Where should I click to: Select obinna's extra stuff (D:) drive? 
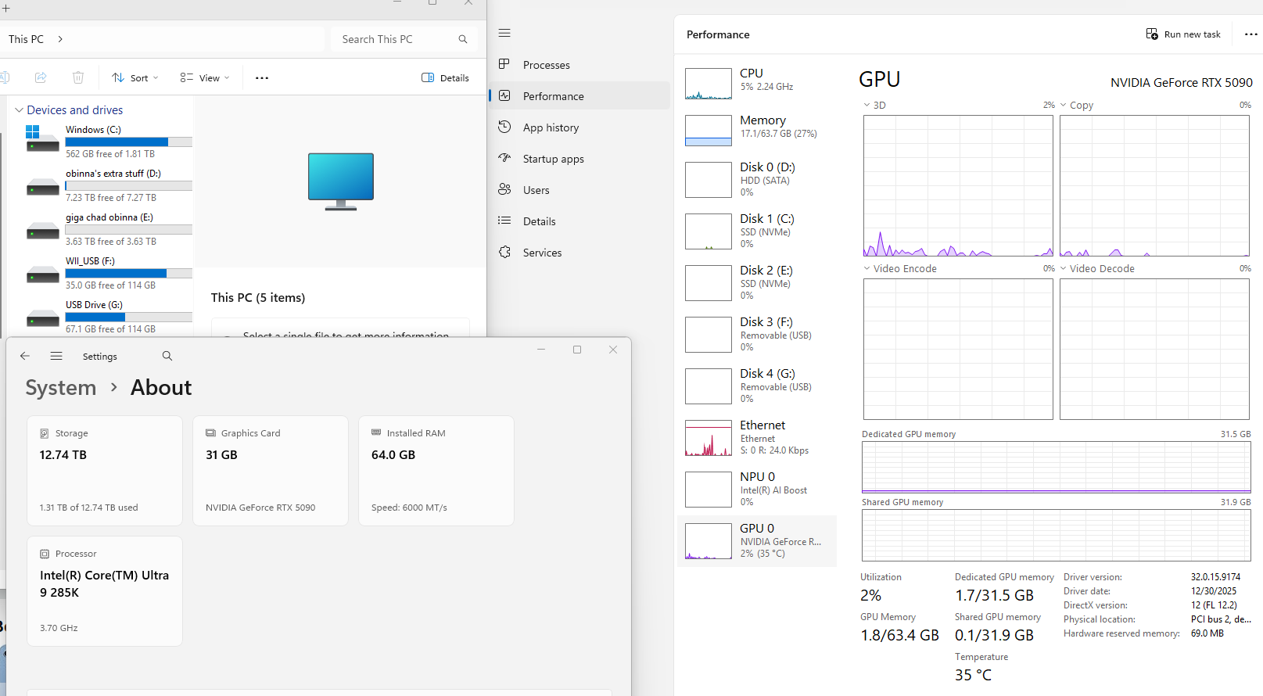click(x=108, y=185)
